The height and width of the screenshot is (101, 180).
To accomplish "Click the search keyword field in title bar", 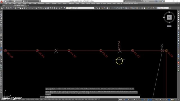I will [132, 1].
